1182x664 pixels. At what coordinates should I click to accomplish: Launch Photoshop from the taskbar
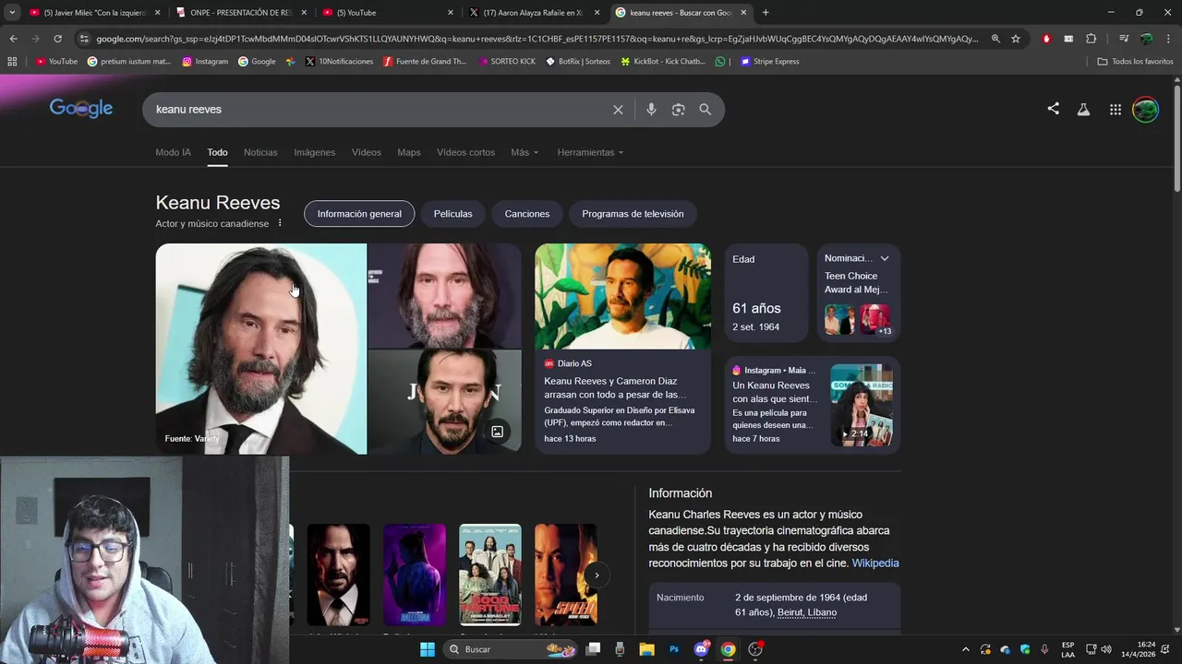point(674,649)
